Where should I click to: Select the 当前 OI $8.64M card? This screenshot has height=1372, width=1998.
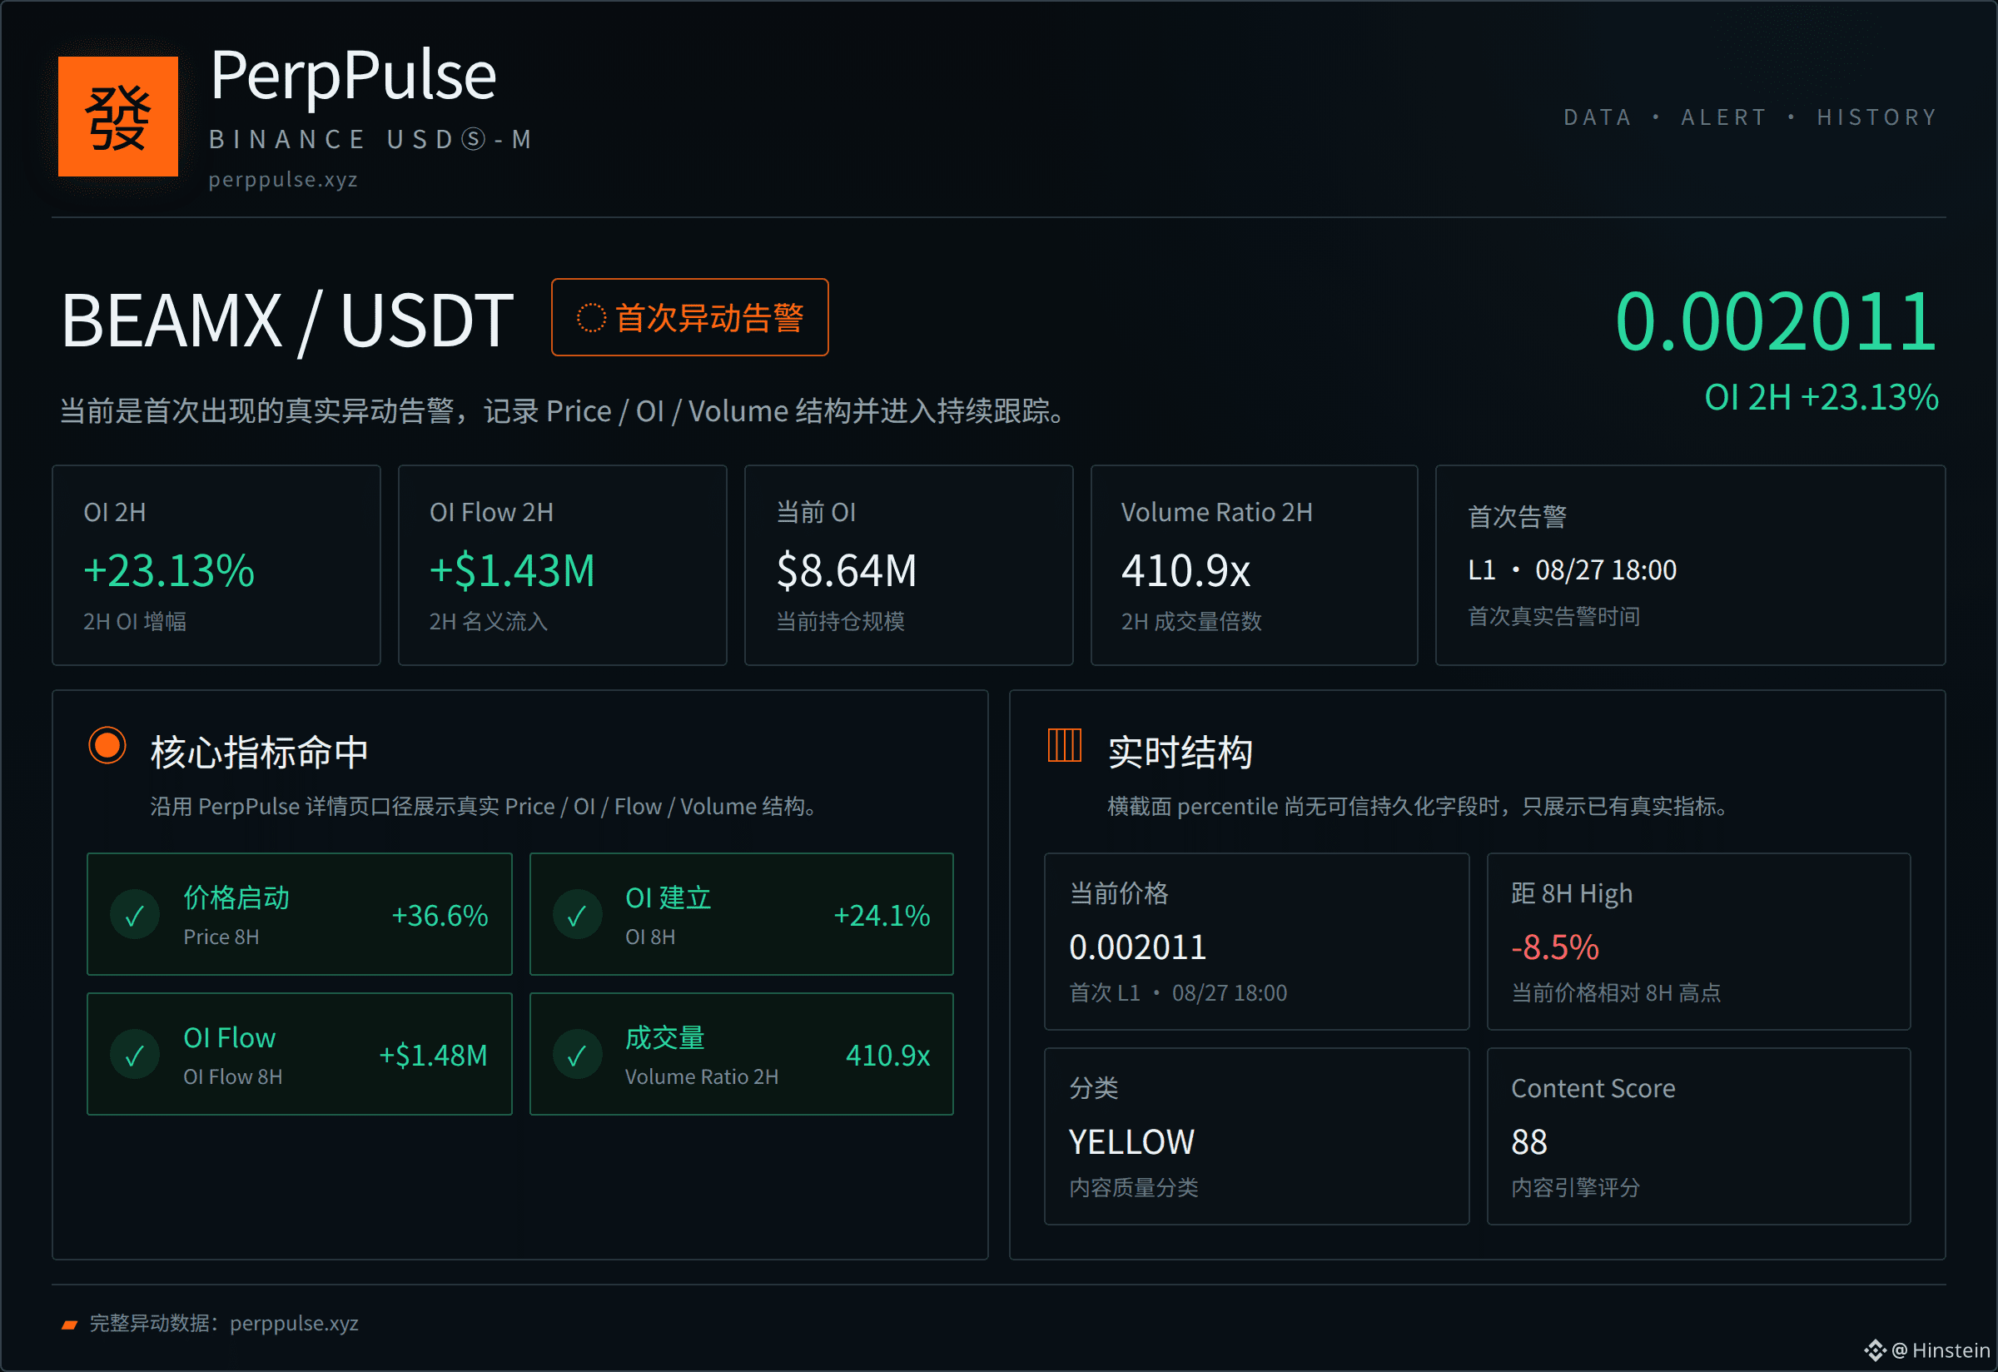coord(909,565)
